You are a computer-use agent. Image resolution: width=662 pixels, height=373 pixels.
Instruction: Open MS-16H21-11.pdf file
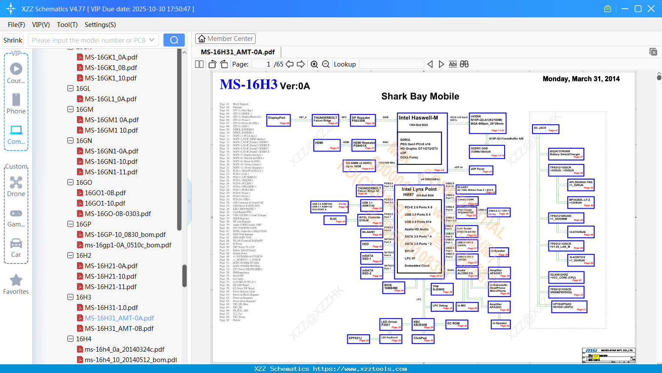pos(111,286)
